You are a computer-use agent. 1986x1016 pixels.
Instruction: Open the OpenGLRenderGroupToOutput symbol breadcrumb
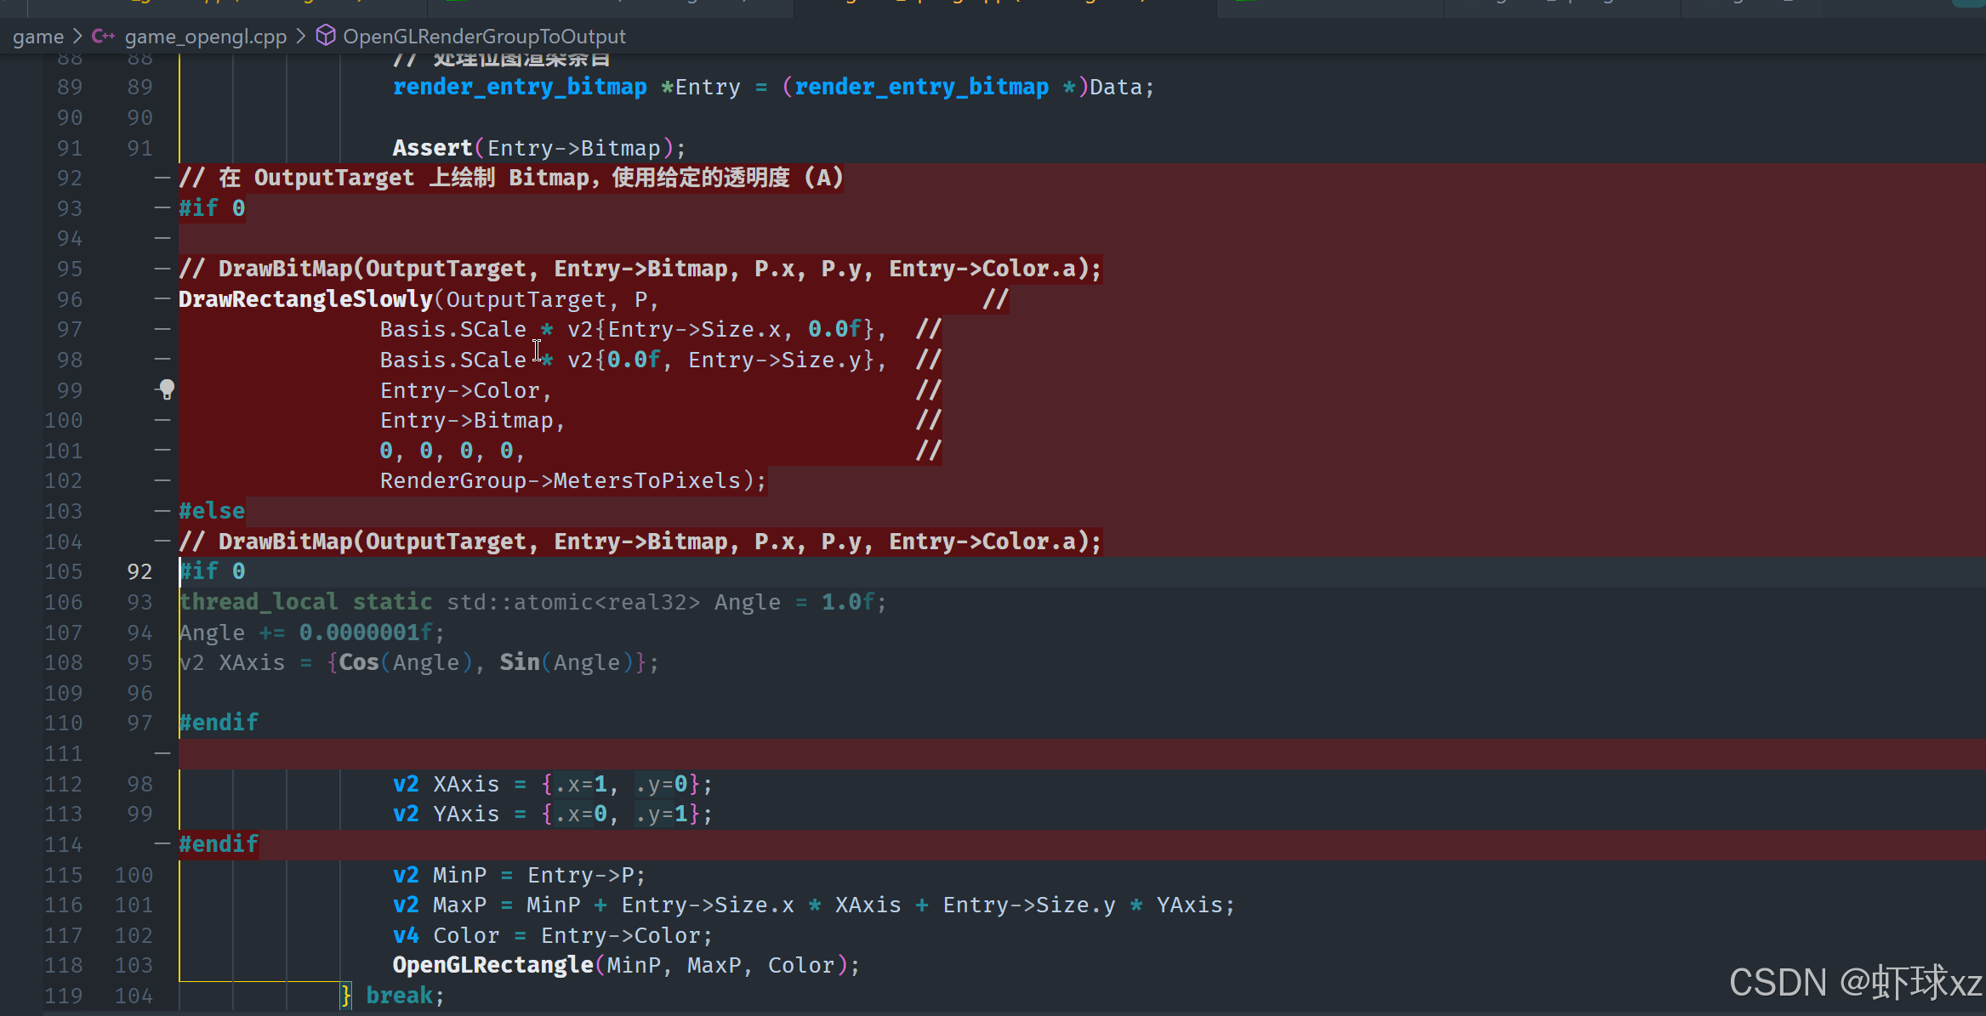pos(484,37)
